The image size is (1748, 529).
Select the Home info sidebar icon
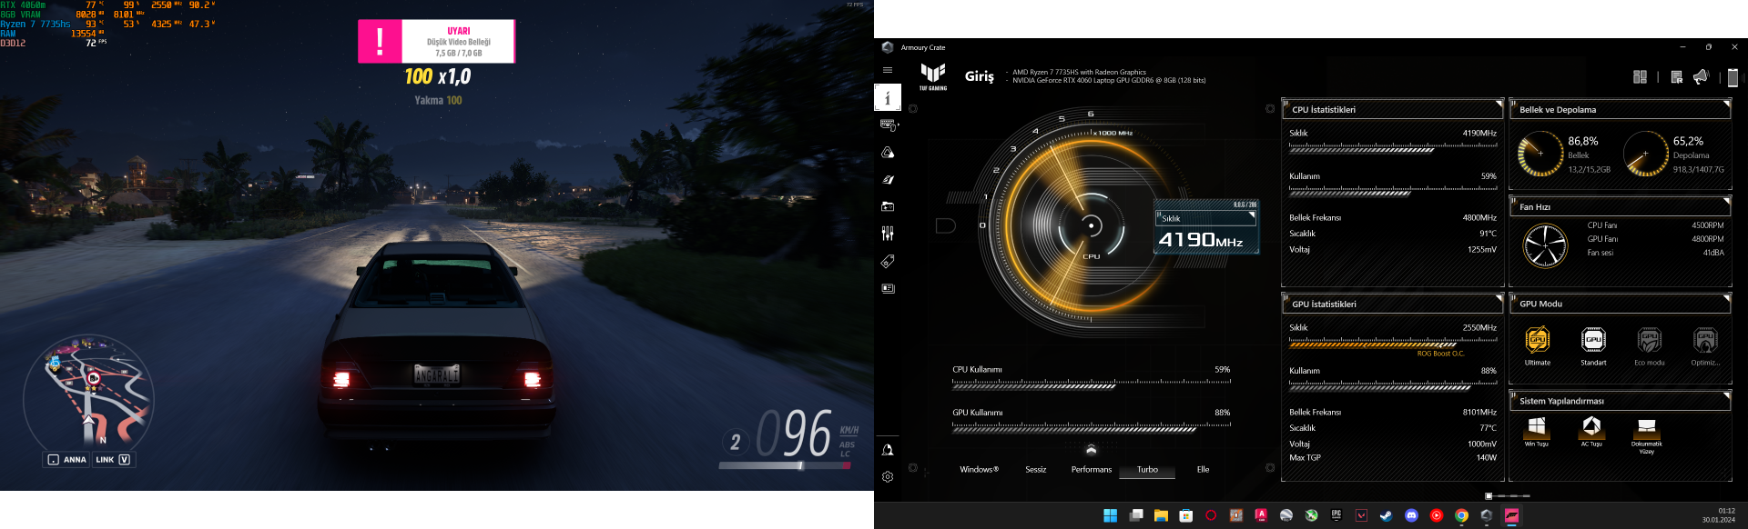(888, 97)
